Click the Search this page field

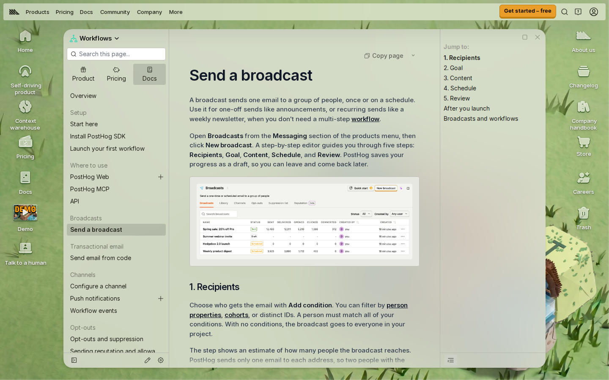(x=116, y=54)
